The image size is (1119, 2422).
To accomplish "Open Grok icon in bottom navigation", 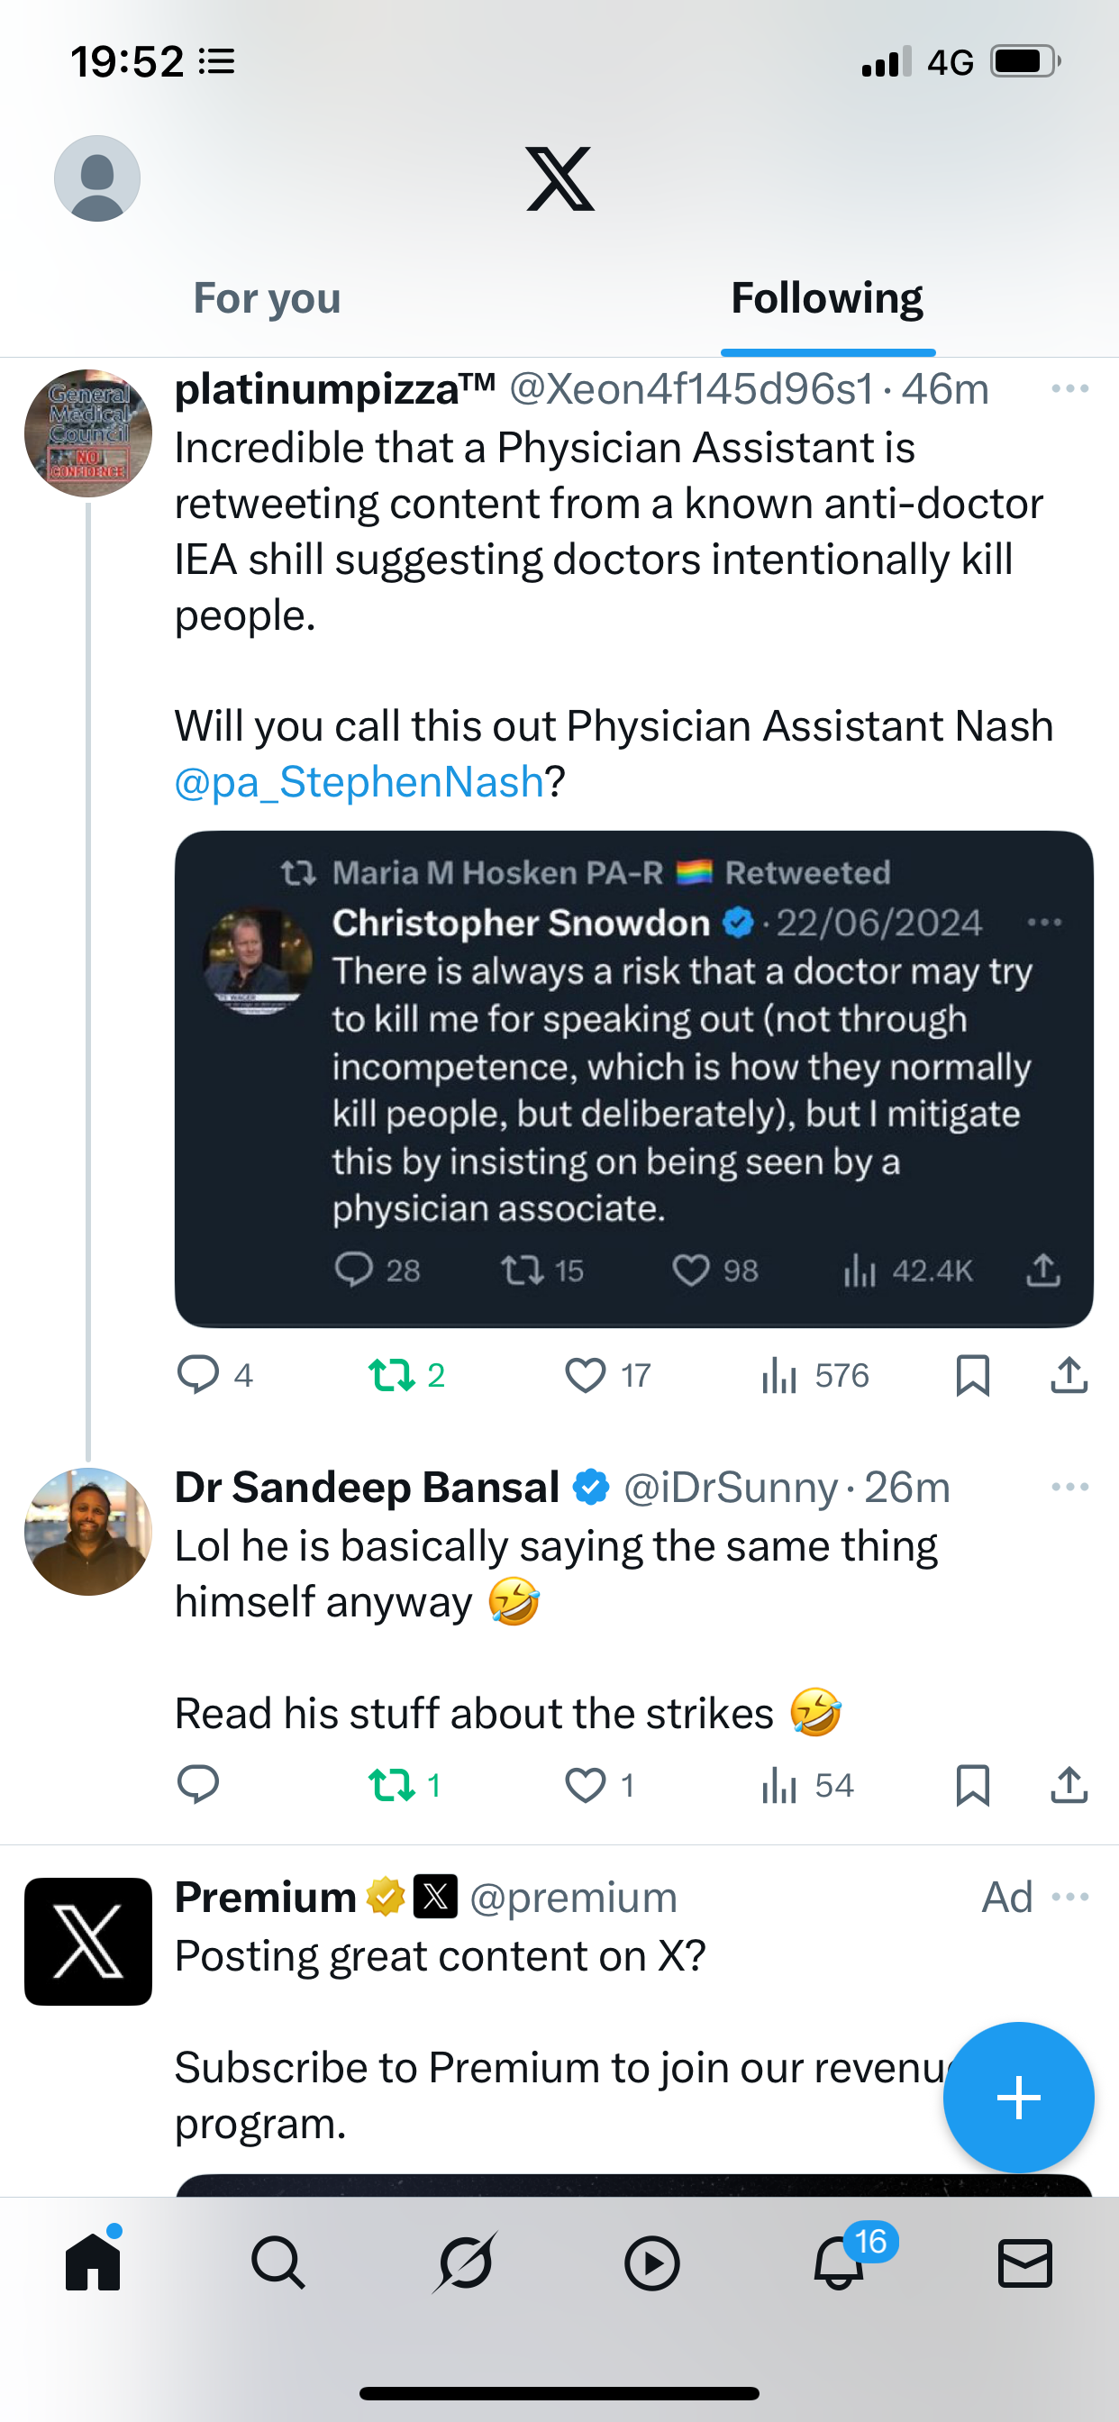I will [465, 2263].
